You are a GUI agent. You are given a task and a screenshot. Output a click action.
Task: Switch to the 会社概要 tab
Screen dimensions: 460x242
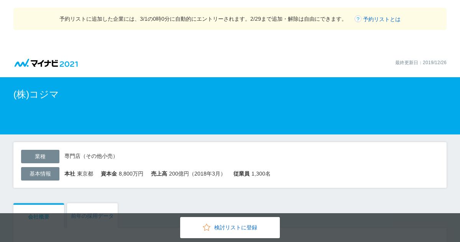click(x=39, y=216)
